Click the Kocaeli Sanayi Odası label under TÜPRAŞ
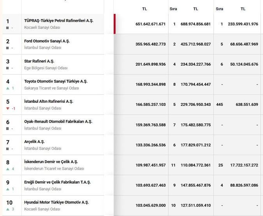The image size is (263, 216). [x=42, y=28]
